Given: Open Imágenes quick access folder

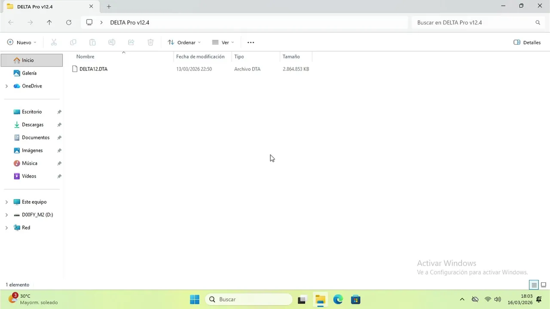Looking at the screenshot, I should [32, 150].
